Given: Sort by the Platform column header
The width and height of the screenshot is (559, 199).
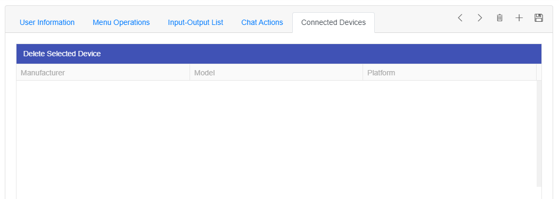Looking at the screenshot, I should coord(449,73).
